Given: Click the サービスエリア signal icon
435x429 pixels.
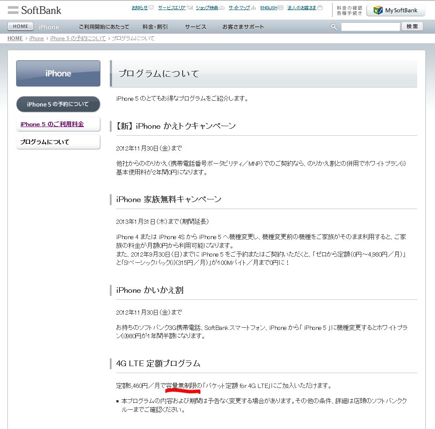Looking at the screenshot, I should click(x=190, y=8).
